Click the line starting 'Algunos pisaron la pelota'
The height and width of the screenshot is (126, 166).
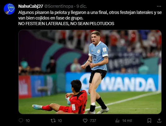[90, 12]
